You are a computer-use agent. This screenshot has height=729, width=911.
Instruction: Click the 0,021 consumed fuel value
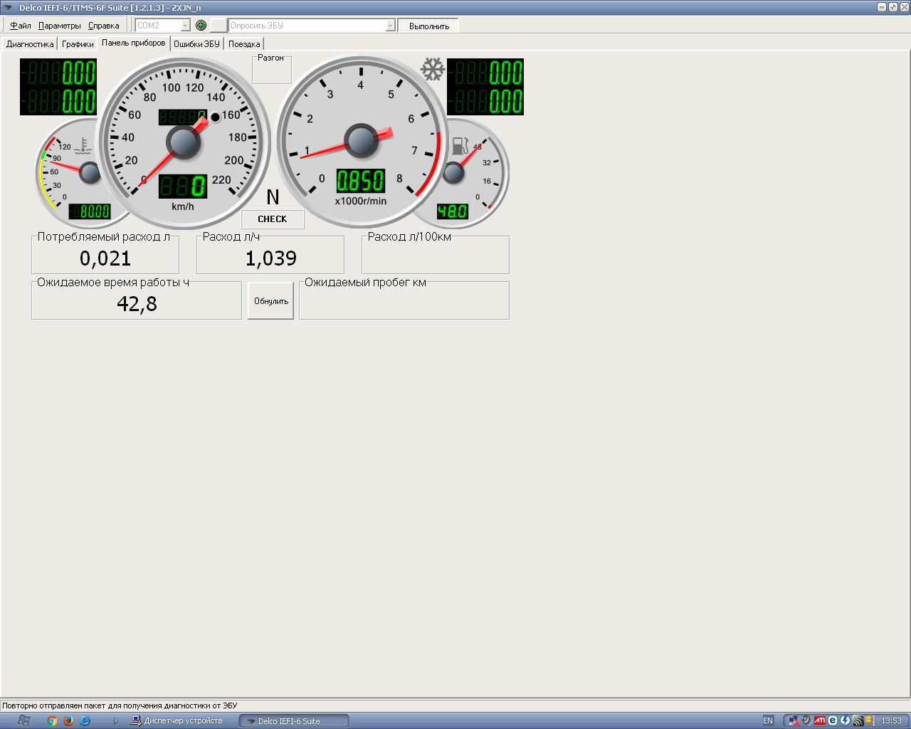105,258
